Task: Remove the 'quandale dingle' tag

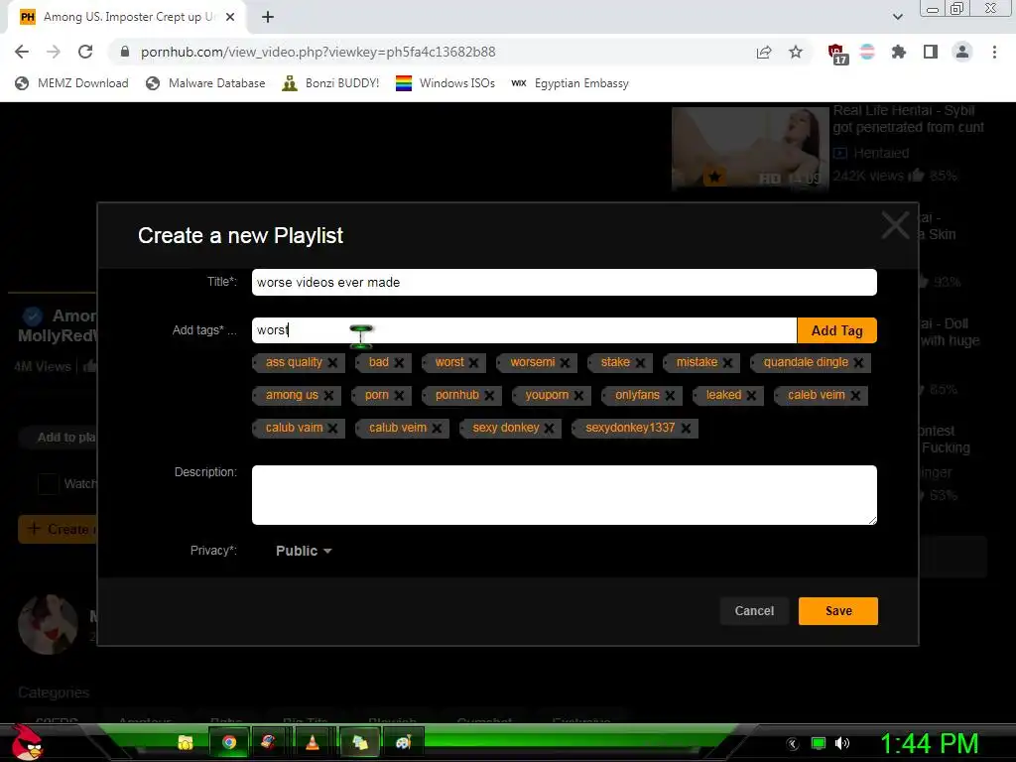Action: [x=858, y=363]
